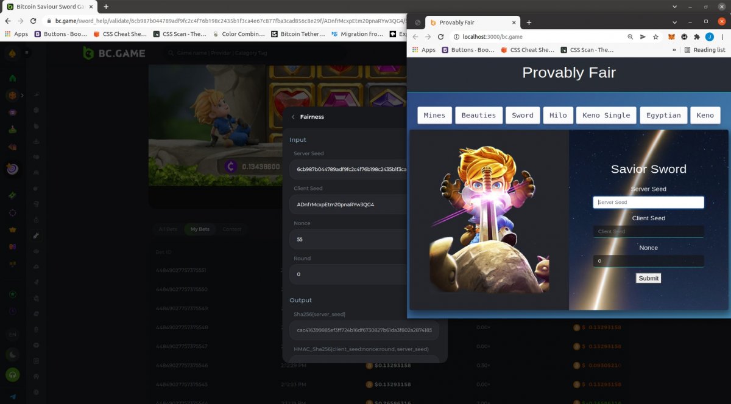
Task: Open the EN language selector
Action: [12, 334]
